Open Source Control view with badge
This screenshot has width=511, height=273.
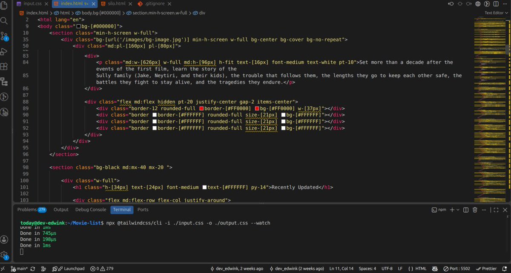coord(4,36)
